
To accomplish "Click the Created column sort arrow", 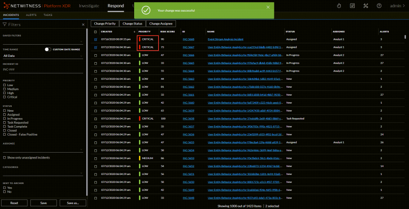I will (x=135, y=32).
